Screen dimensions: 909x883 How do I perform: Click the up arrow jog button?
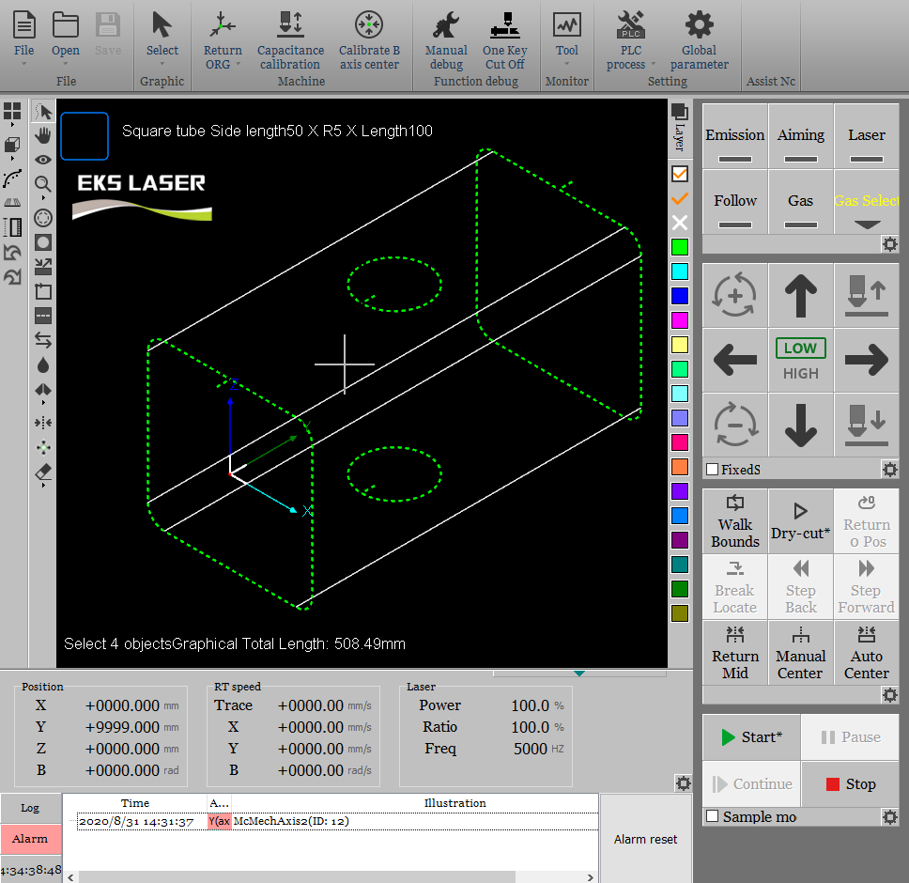800,295
